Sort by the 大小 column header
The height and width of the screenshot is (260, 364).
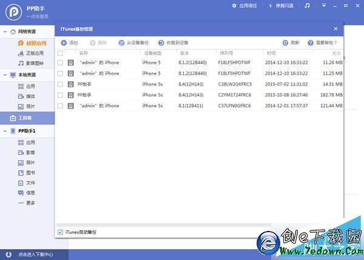336,53
